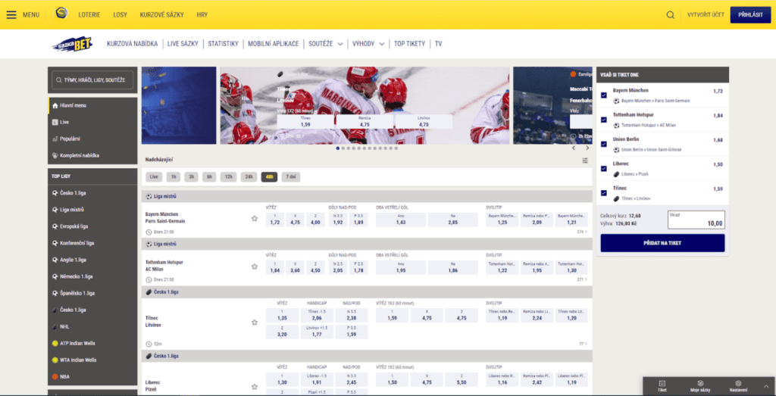Bet on Bayern win odds 1,72
The width and height of the screenshot is (776, 396).
coord(275,220)
